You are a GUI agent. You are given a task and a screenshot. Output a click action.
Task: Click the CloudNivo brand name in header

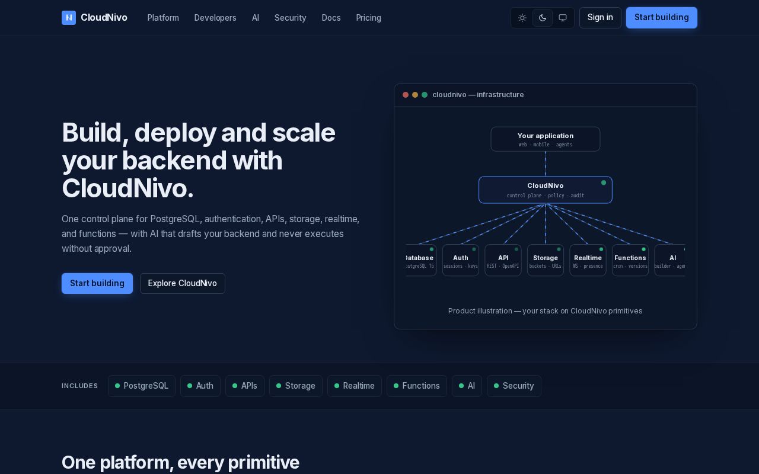point(104,18)
